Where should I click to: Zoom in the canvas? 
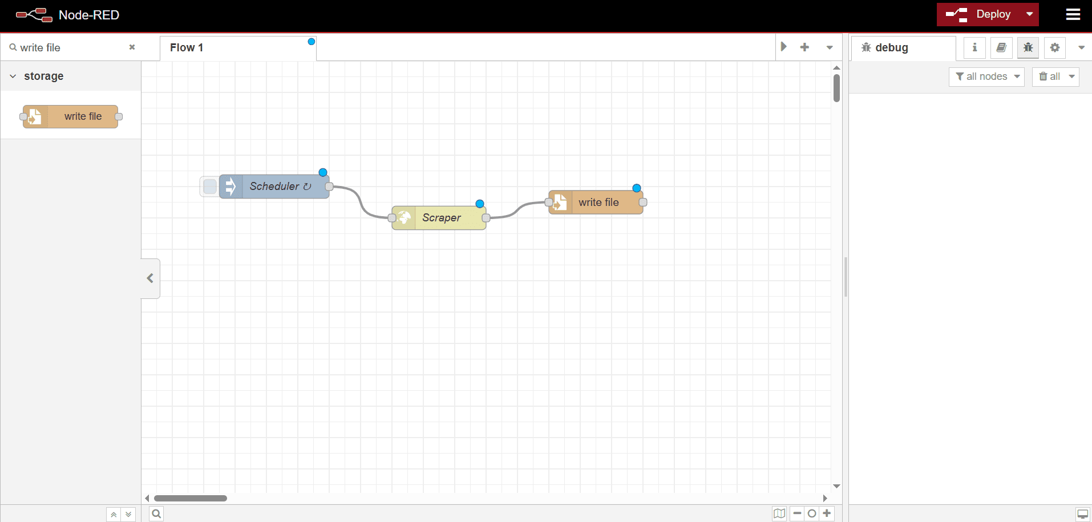pos(827,513)
